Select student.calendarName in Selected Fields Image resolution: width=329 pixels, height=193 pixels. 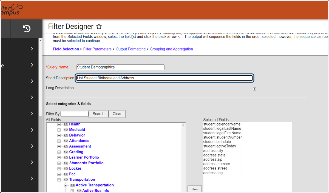click(x=222, y=124)
